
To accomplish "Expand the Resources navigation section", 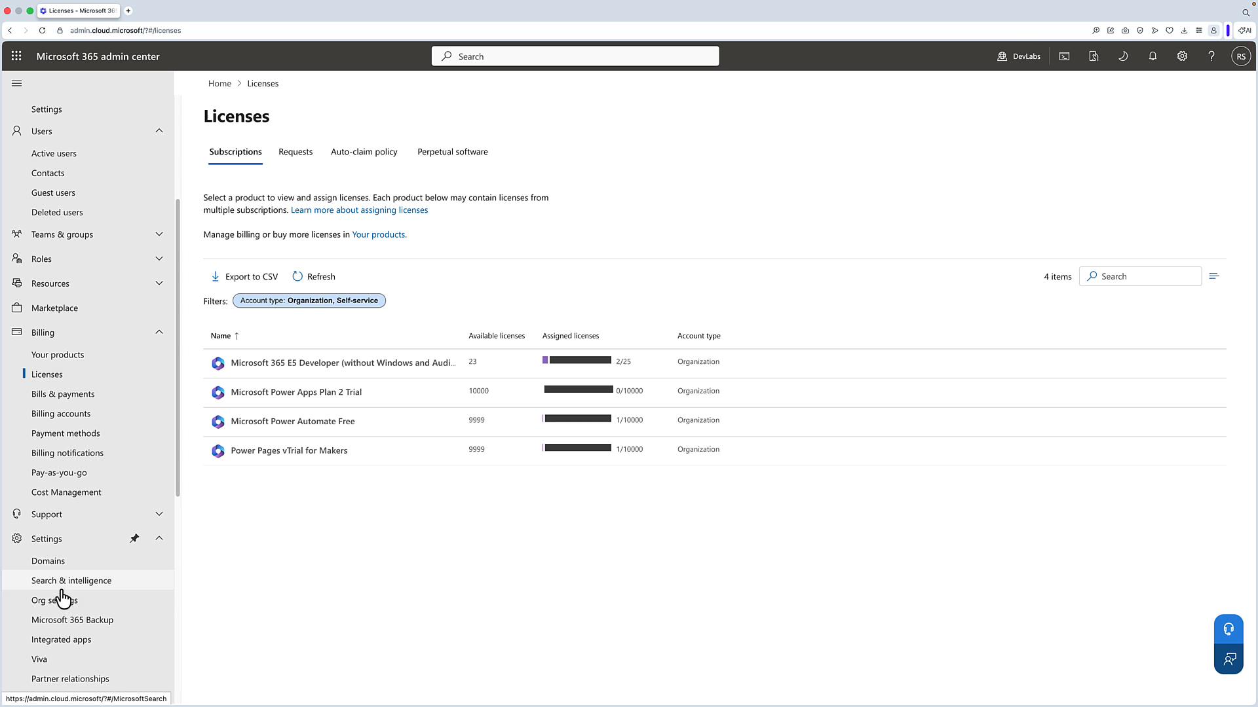I will 159,283.
